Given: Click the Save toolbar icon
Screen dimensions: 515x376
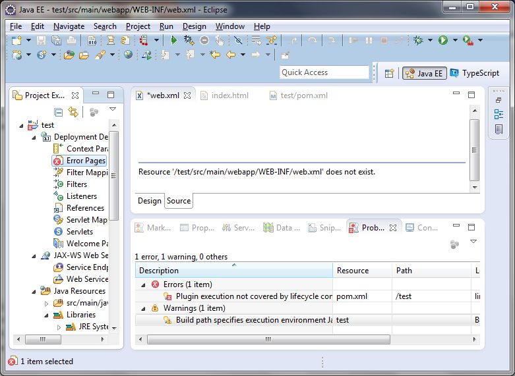Looking at the screenshot, I should coord(41,40).
